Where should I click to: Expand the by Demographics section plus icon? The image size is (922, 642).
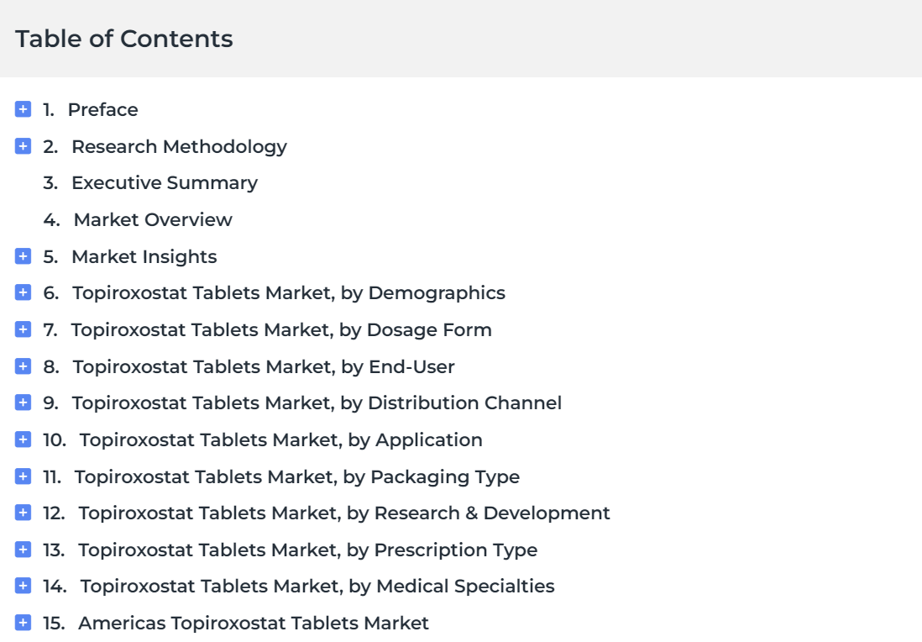point(23,292)
